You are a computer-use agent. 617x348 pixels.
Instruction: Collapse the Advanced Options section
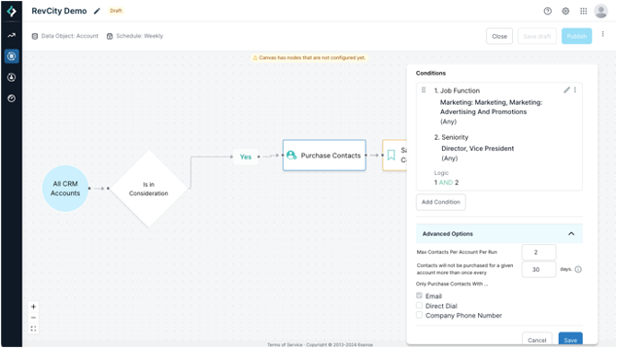571,234
